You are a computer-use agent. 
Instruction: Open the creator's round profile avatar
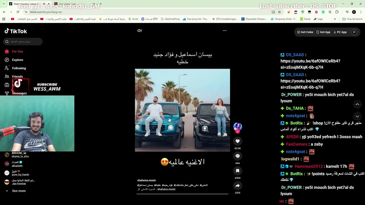[x=238, y=127]
